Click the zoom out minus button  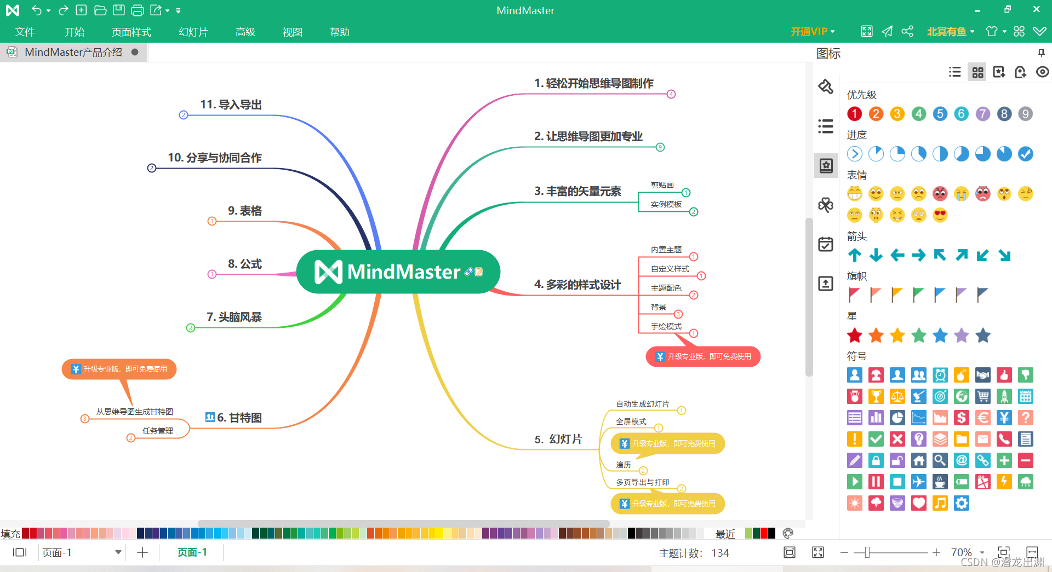[x=844, y=552]
